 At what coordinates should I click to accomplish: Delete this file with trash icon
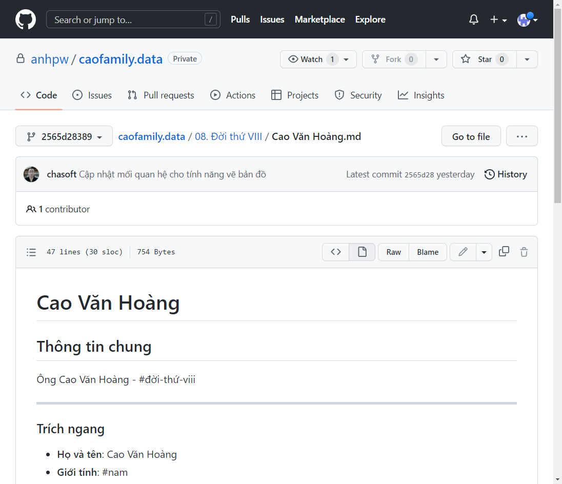pos(524,252)
